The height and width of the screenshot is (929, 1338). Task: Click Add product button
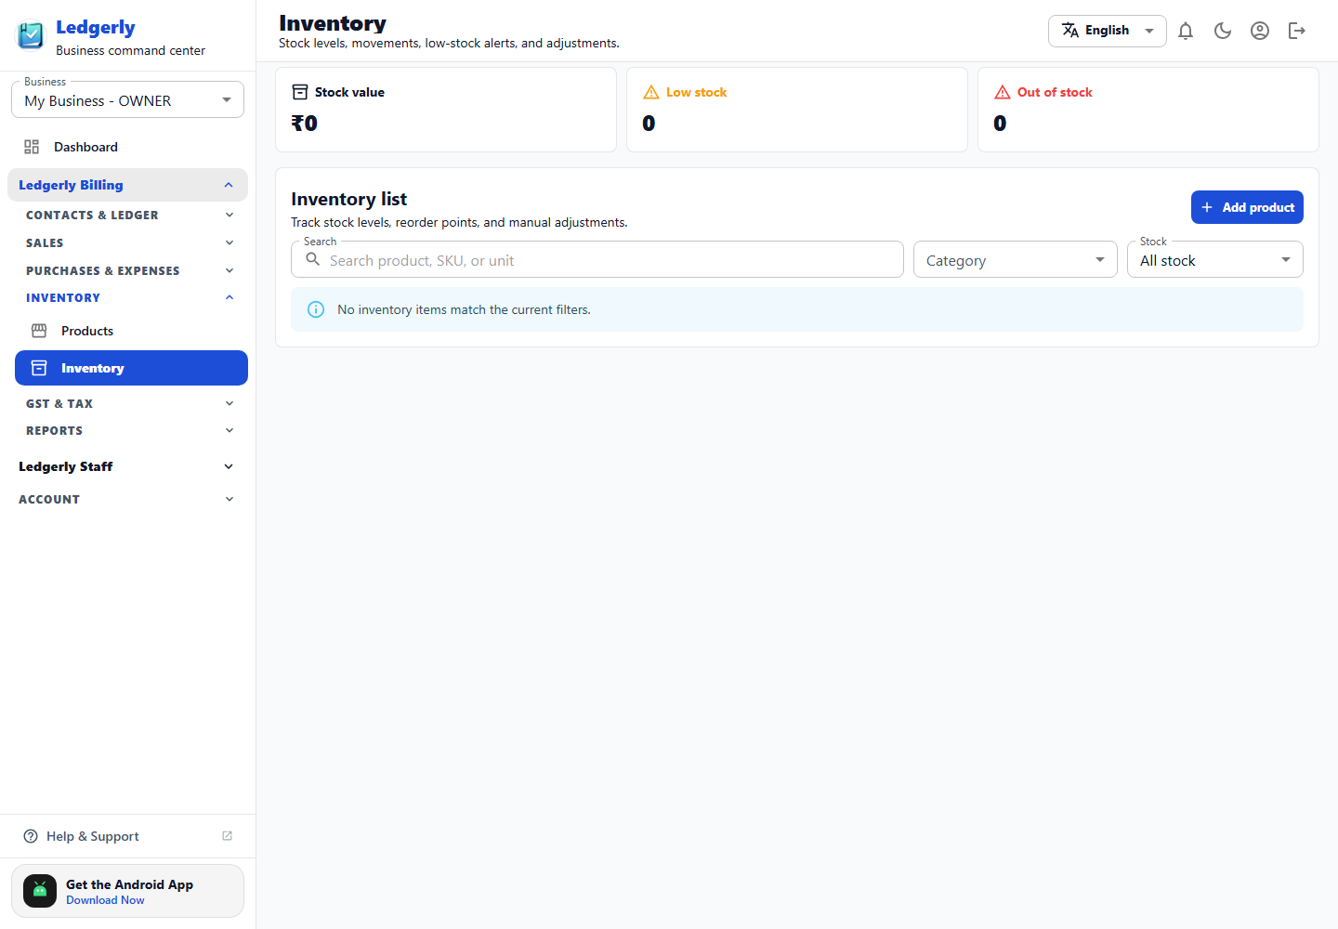click(x=1247, y=207)
